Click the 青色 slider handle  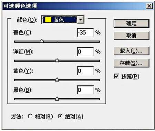[x=42, y=41]
